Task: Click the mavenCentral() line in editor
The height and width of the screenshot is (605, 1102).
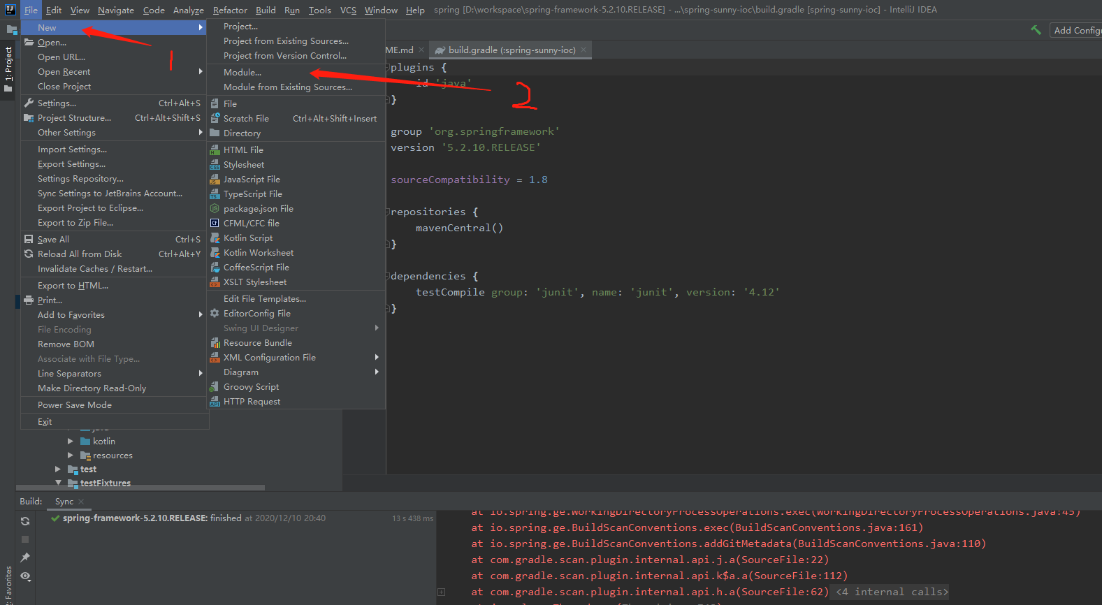Action: [x=459, y=228]
